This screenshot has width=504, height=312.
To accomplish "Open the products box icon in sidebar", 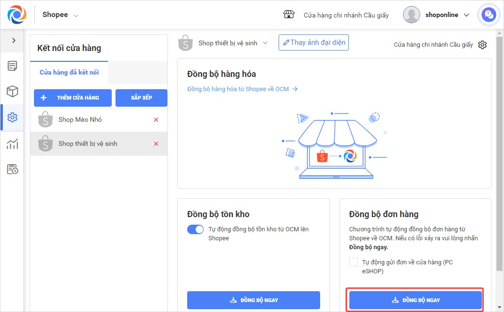I will pos(12,92).
